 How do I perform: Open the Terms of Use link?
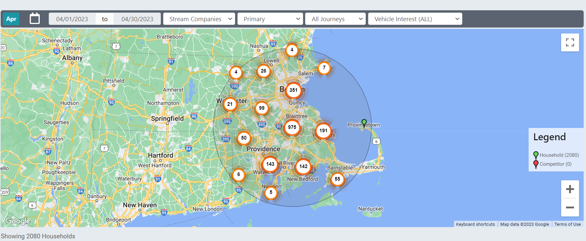tap(567, 224)
